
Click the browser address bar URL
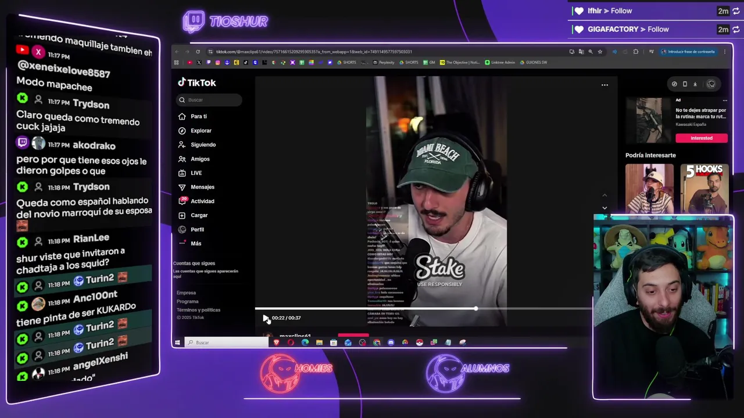314,52
